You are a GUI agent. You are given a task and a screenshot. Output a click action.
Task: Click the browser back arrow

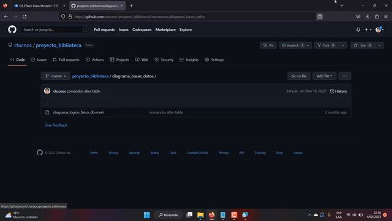pyautogui.click(x=6, y=17)
